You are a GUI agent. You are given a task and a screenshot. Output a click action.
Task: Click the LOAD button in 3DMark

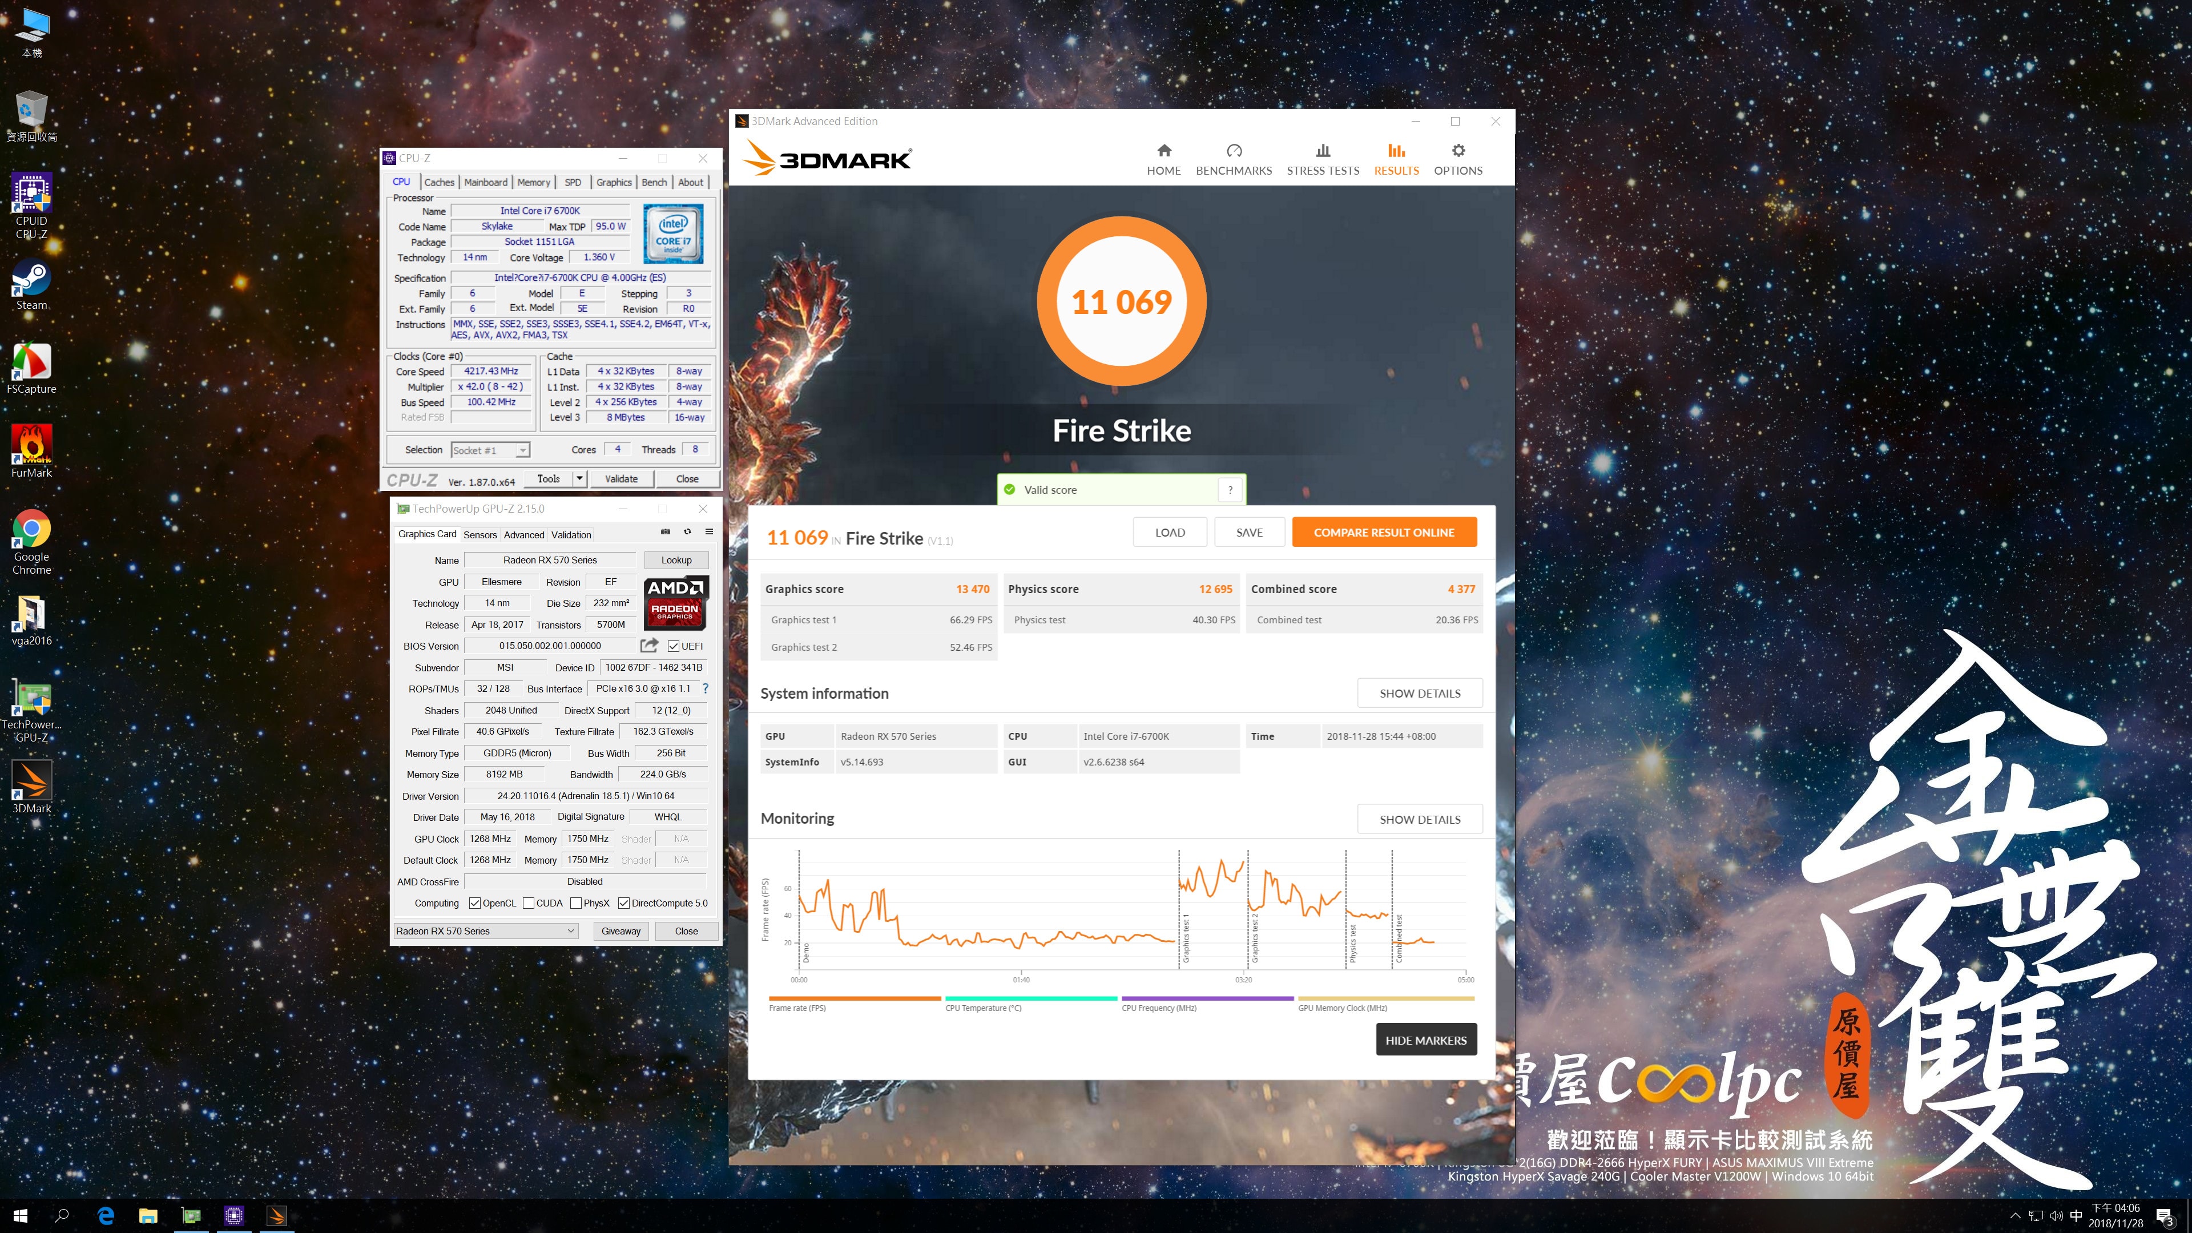click(x=1170, y=532)
